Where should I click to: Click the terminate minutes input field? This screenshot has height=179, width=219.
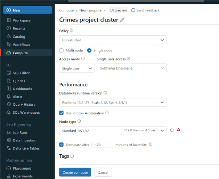coord(102,145)
